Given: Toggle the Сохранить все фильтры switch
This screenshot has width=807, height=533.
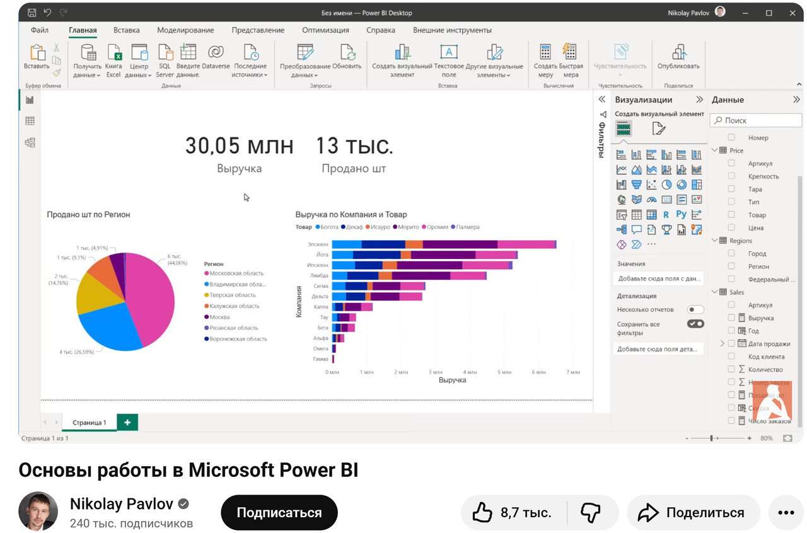Looking at the screenshot, I should point(695,324).
